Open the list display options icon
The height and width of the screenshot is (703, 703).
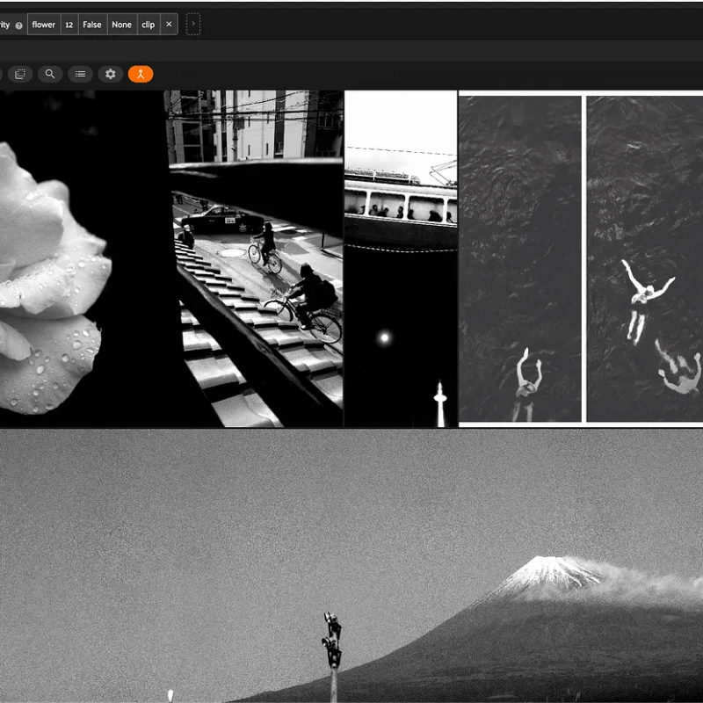[80, 74]
